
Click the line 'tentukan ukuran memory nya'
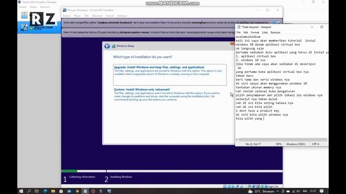258,87
